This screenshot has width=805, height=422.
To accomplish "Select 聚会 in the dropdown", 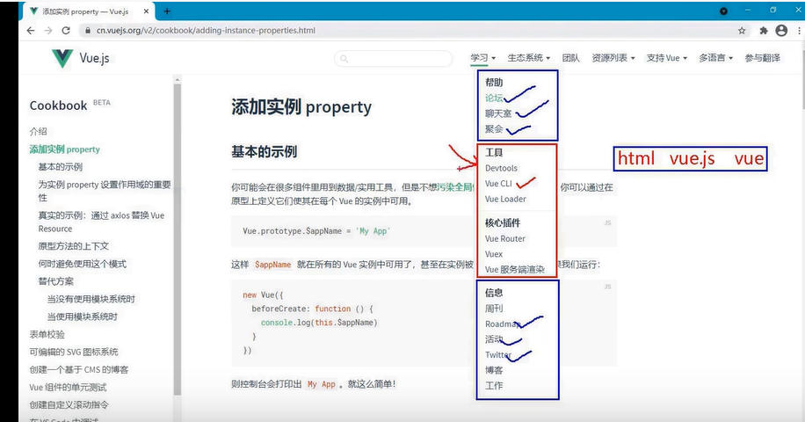I will [494, 129].
